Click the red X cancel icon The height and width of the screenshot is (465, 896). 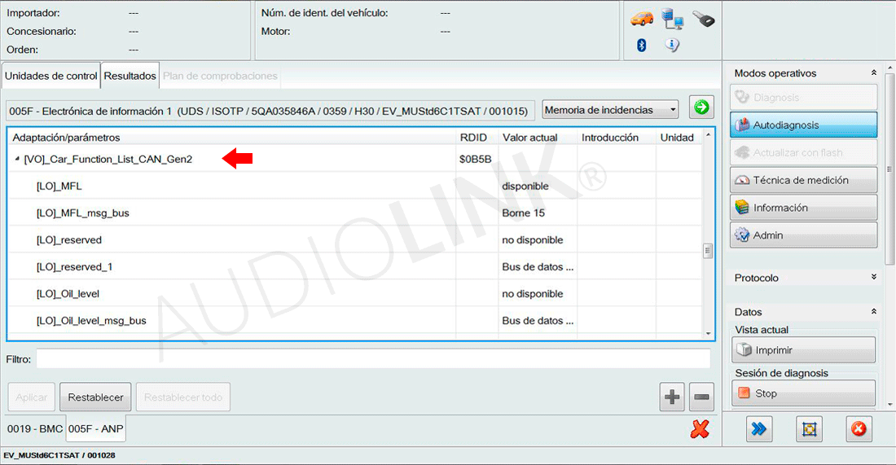click(x=699, y=428)
